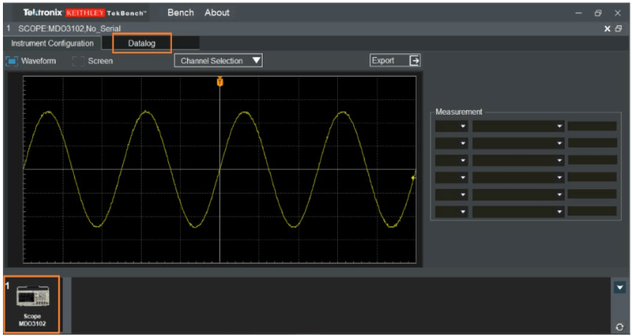The image size is (632, 336).
Task: Click the Tektronix Keithley TekBench logo
Action: coord(86,12)
